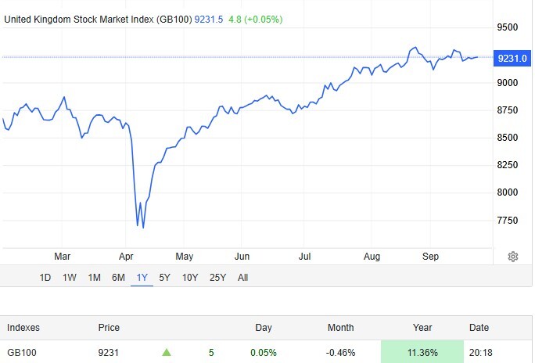Viewport: 535px width, 363px height.
Task: Click the Indexes column header
Action: pyautogui.click(x=23, y=328)
